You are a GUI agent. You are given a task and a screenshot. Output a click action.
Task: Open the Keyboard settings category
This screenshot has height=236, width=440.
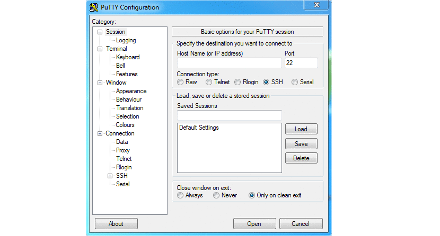[x=128, y=57]
